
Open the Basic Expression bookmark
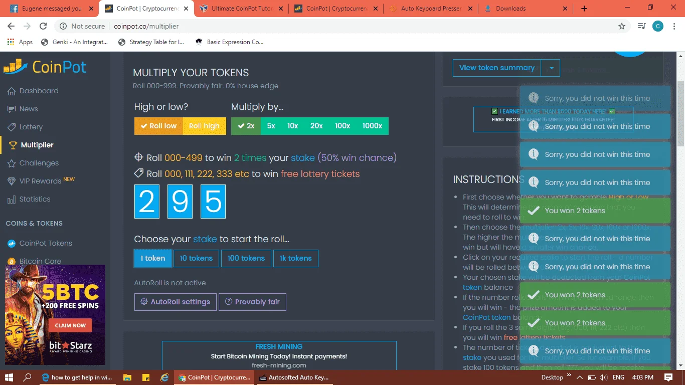tap(229, 42)
